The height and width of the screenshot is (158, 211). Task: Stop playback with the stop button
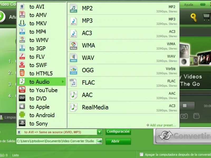(185, 106)
